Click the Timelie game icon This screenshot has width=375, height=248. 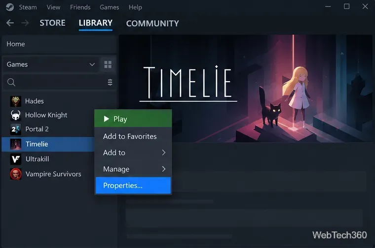[16, 144]
